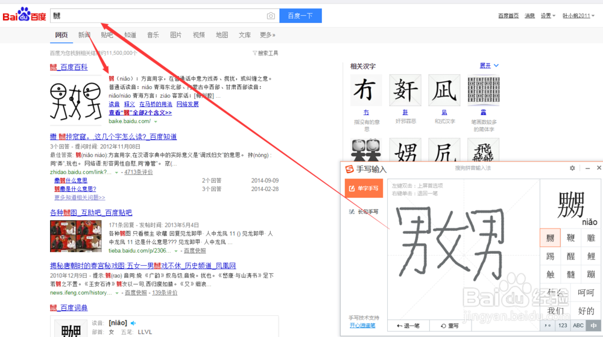Expand the tieba.baidu.com dropdown arrow
Viewport: 603px width, 337px height.
coord(175,251)
